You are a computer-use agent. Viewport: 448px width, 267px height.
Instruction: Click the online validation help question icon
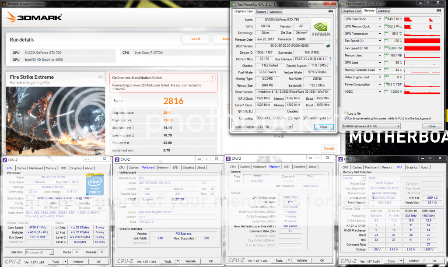213,78
